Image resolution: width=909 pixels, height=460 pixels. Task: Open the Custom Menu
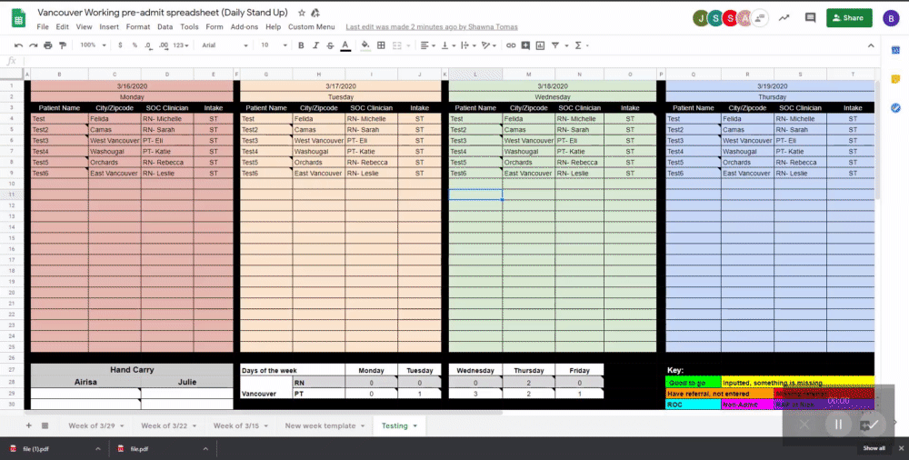(x=311, y=26)
